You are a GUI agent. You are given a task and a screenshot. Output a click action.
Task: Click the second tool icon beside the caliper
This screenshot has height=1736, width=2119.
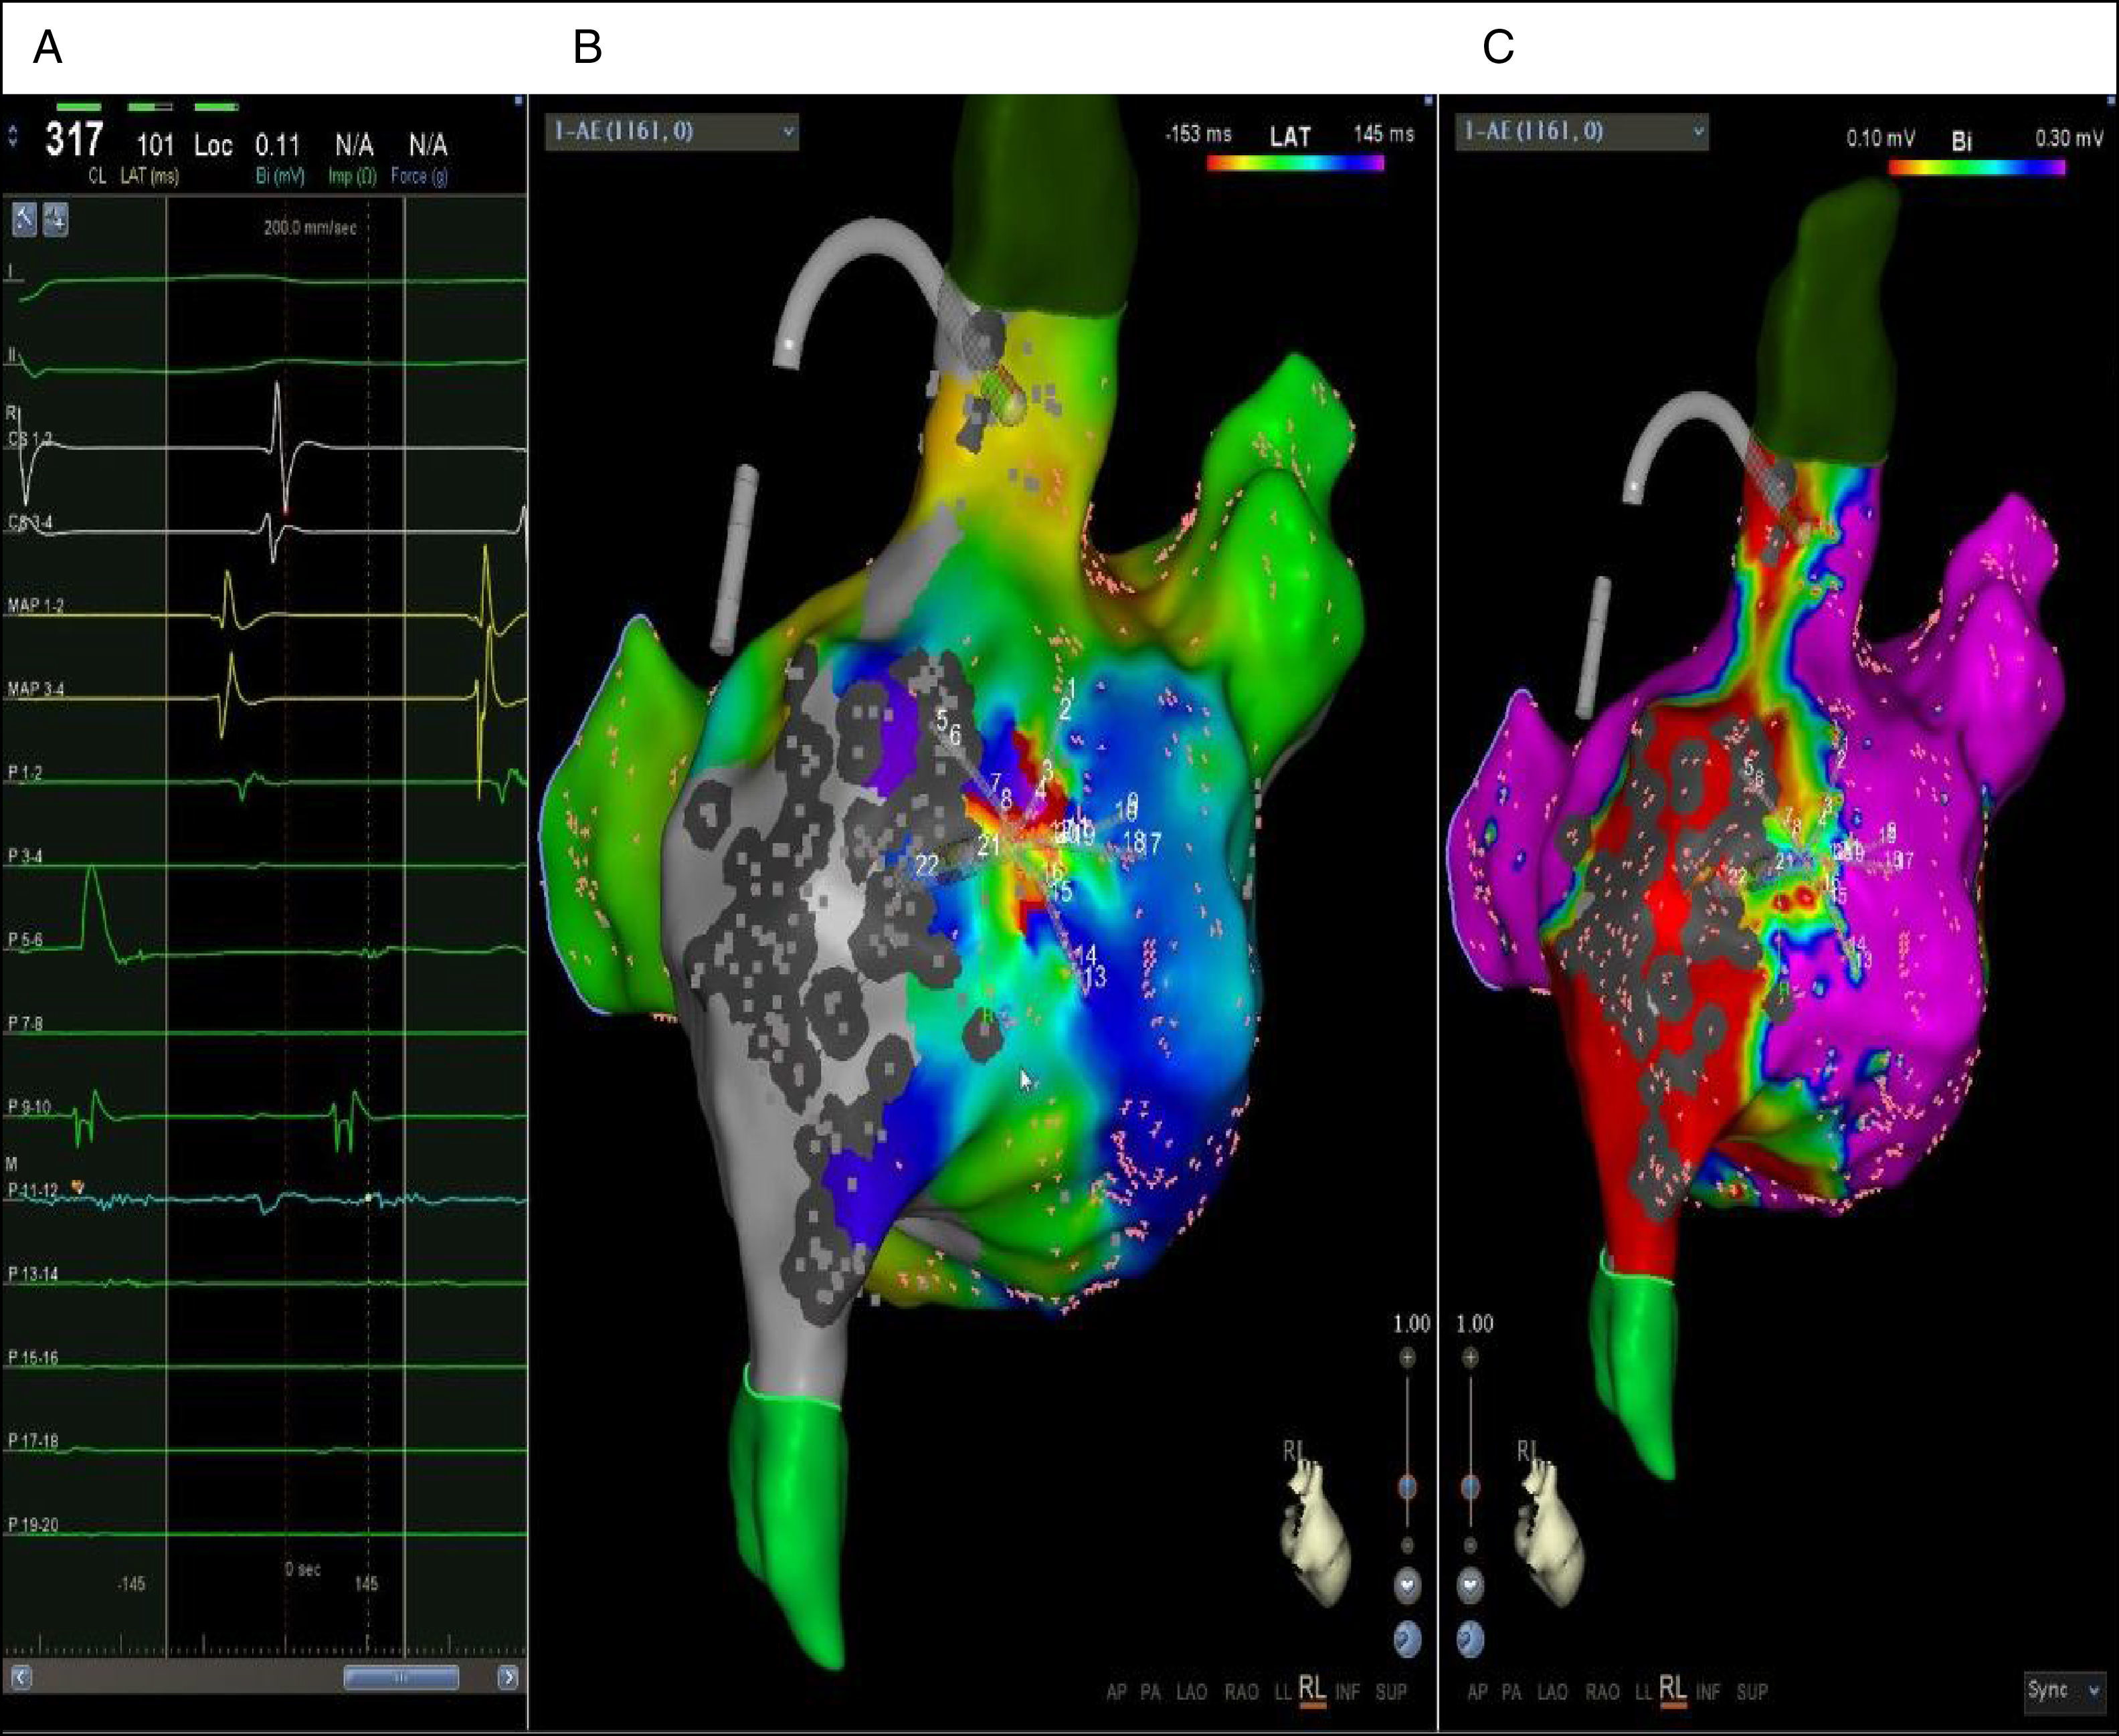coord(56,218)
